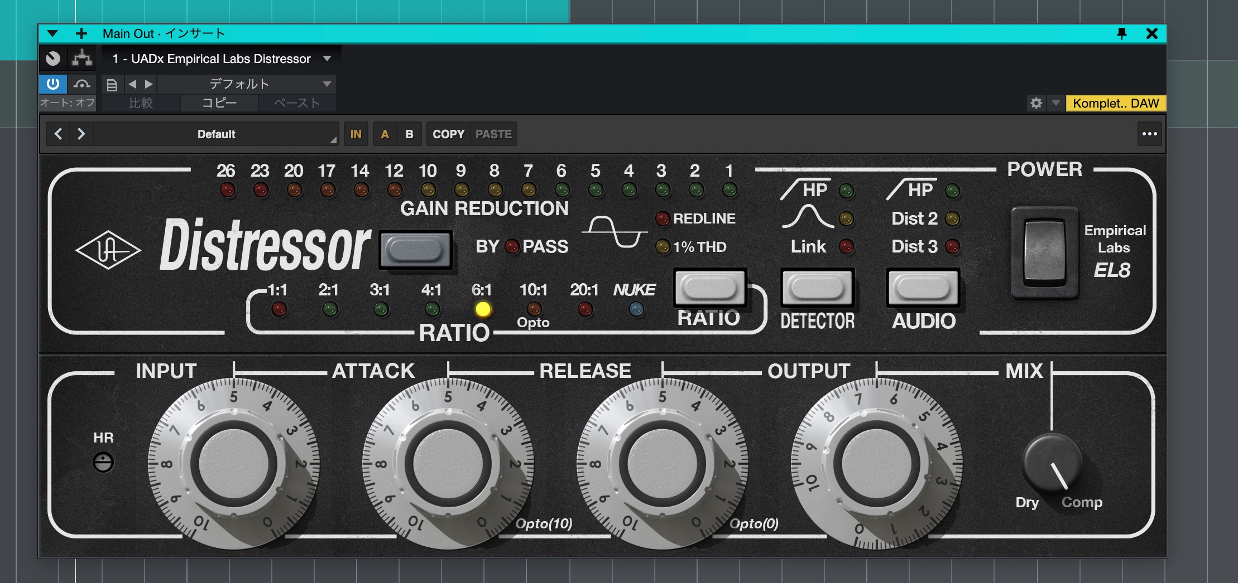Click the Komplet.. DAW control link label
Viewport: 1238px width, 583px height.
tap(1116, 103)
